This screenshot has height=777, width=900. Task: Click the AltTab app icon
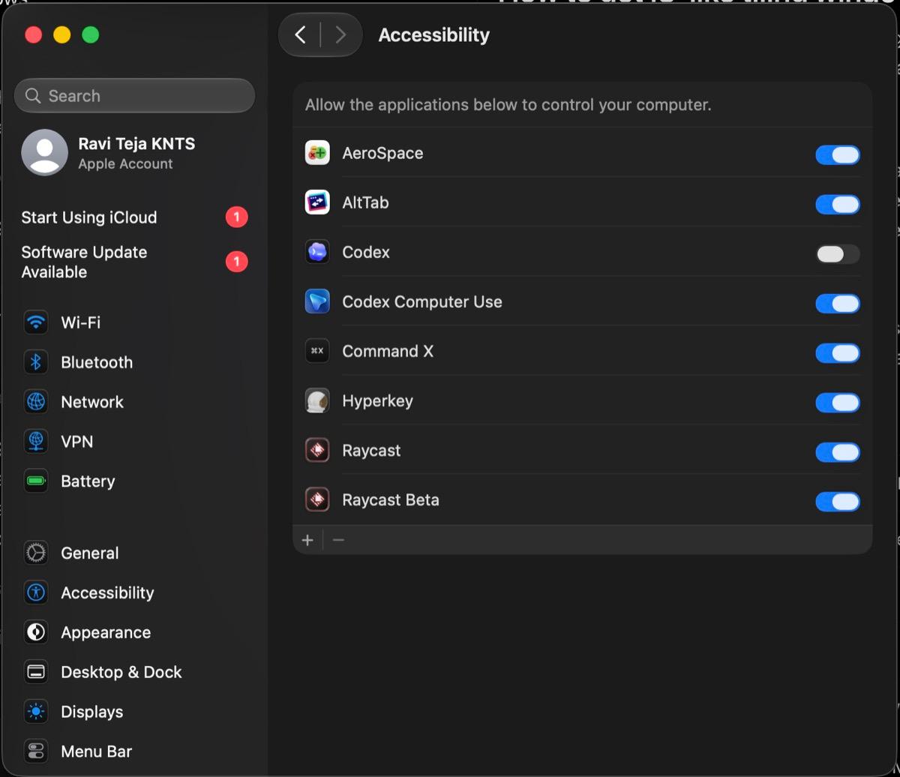coord(317,202)
